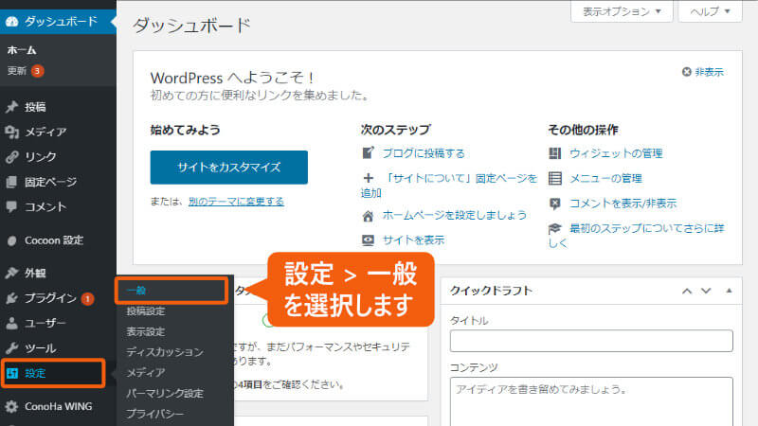758x426 pixels.
Task: Click the Cocoon 設定 circle icon
Action: 11,240
